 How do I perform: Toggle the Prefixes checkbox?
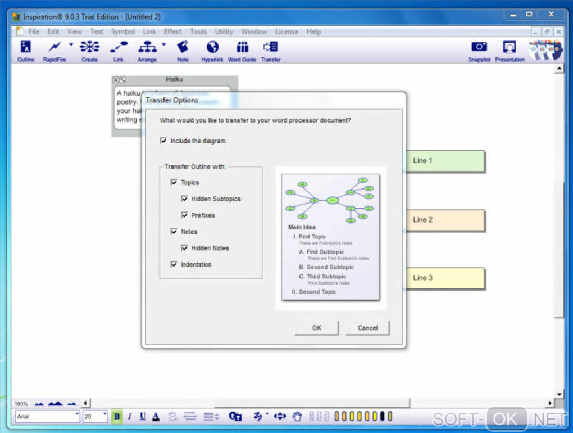tap(185, 215)
